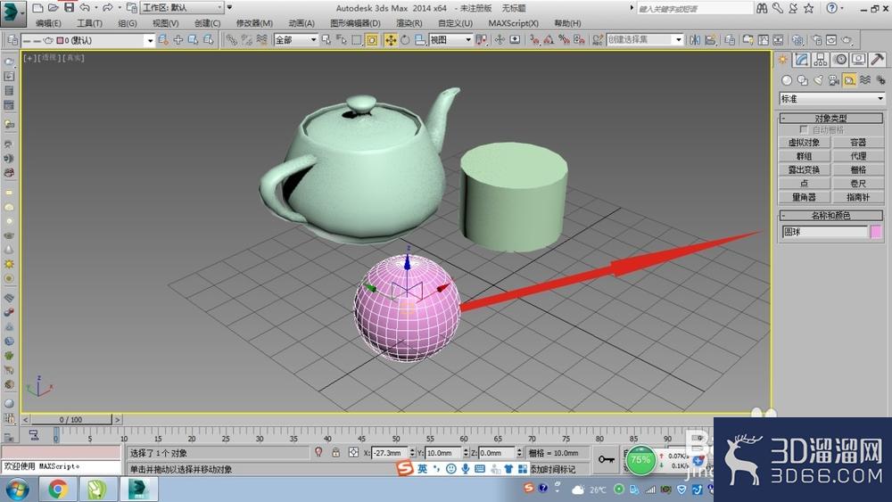Open the Modify command panel tab

pyautogui.click(x=802, y=59)
